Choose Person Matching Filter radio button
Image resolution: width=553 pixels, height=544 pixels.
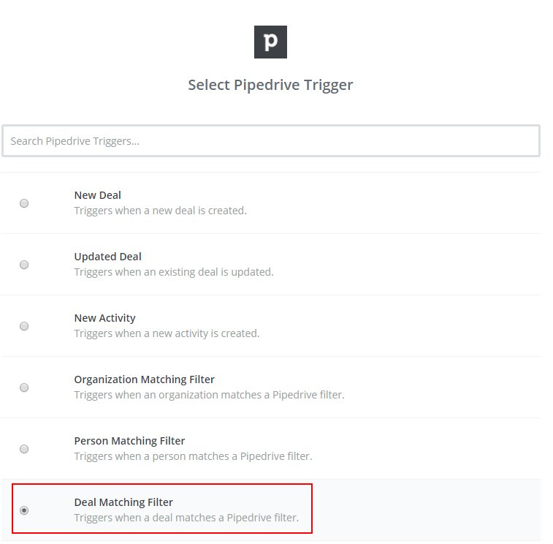24,449
